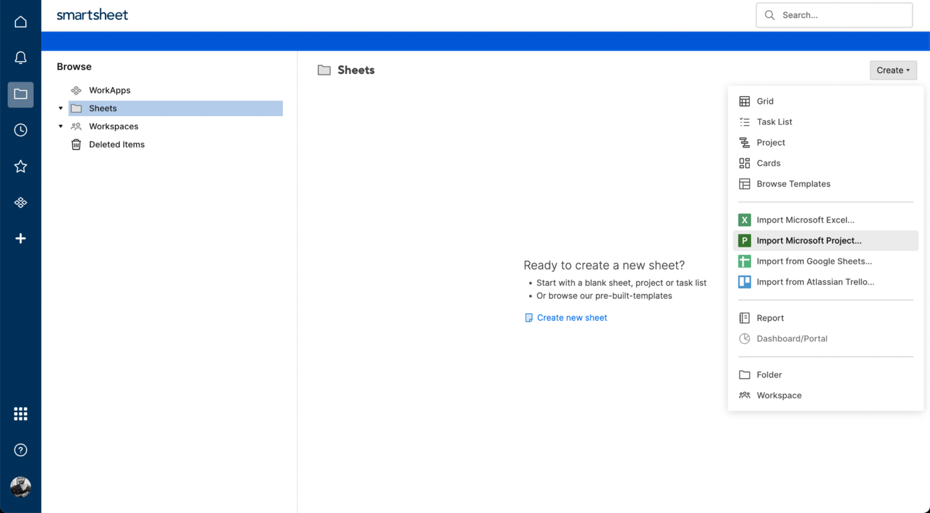Screen dimensions: 930x513
Task: Select Sheets in Browse tree
Action: pos(176,109)
